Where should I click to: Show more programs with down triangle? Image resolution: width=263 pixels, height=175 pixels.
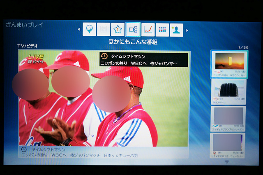click(227, 162)
